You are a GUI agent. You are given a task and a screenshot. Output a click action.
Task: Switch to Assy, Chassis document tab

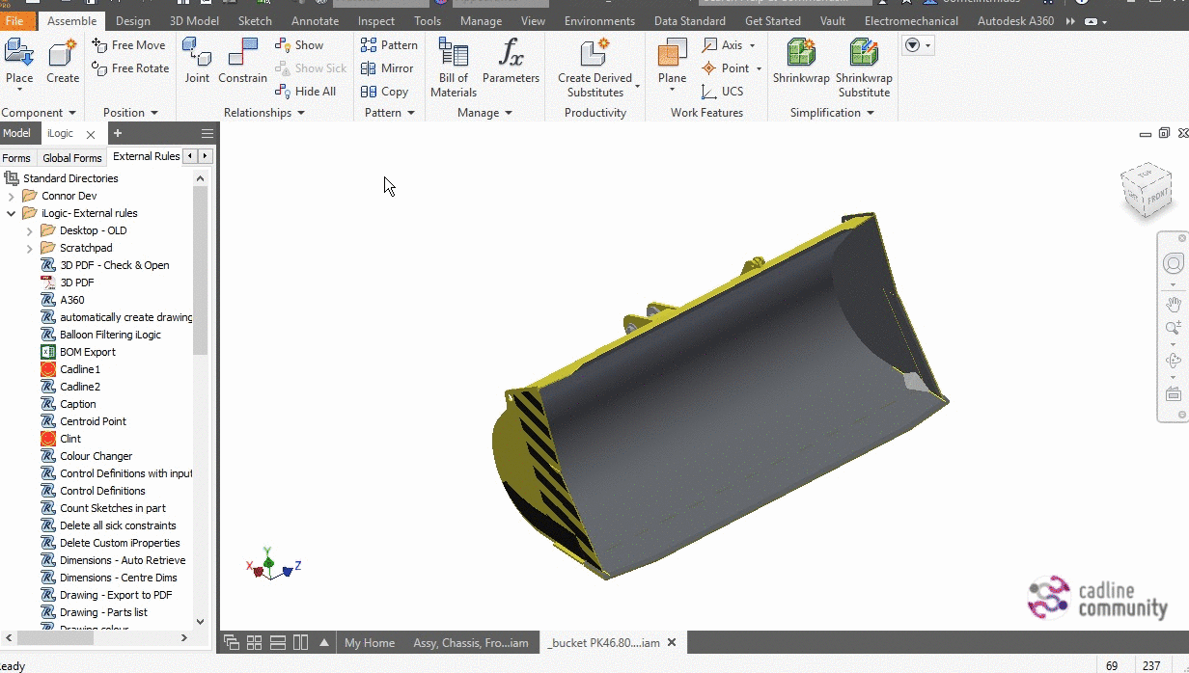click(x=471, y=643)
